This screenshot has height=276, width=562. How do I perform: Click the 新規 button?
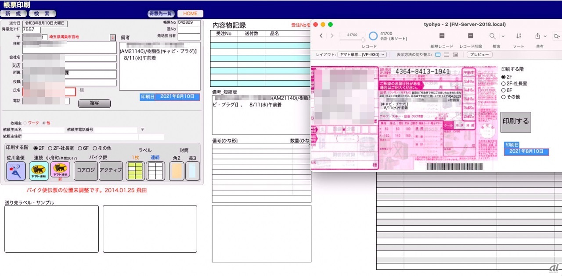click(14, 14)
